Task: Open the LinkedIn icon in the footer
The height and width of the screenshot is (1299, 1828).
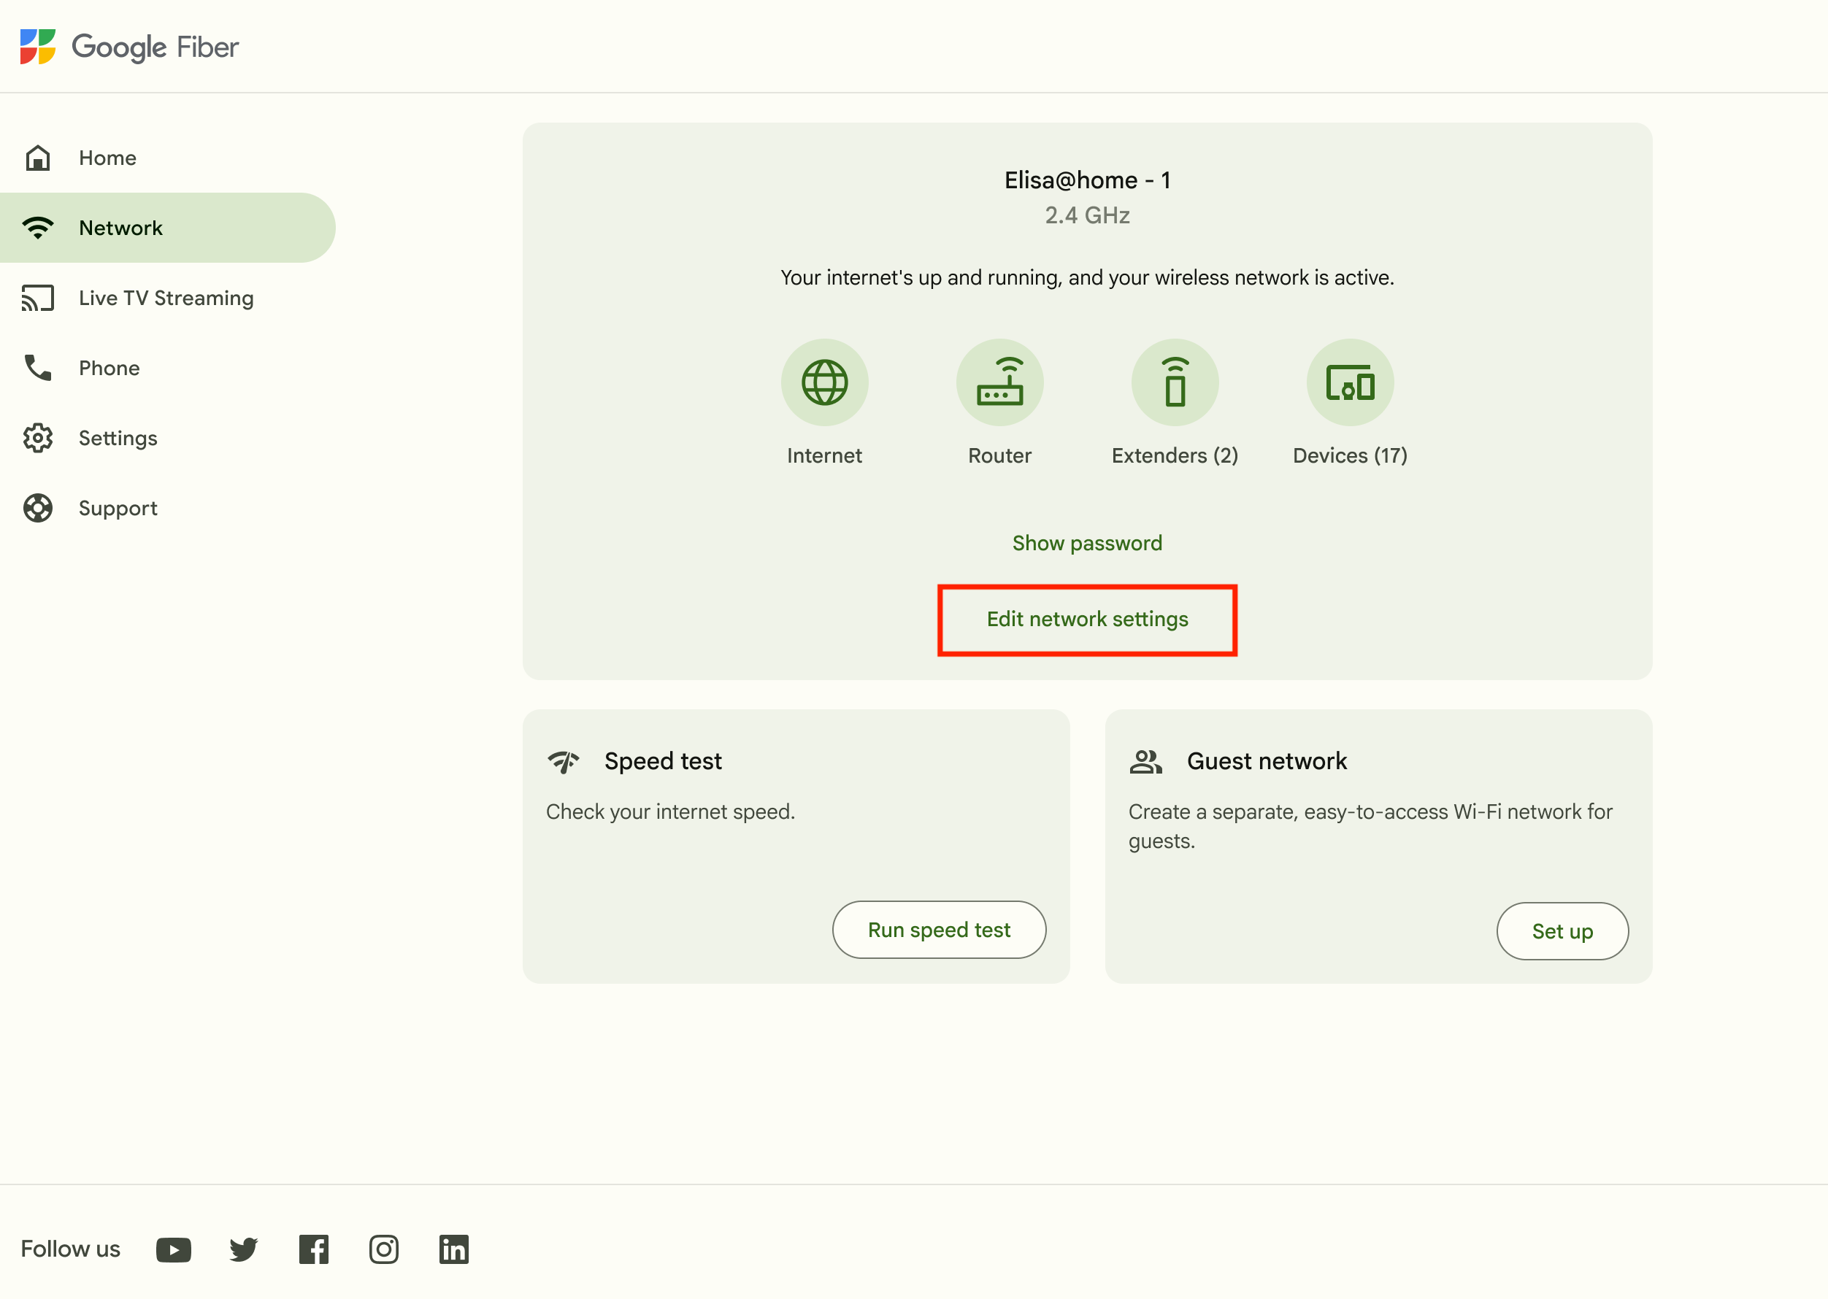Action: [x=453, y=1249]
